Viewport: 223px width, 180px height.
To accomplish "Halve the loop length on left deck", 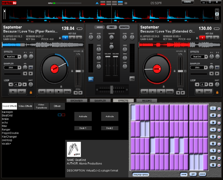I will pos(11,84).
